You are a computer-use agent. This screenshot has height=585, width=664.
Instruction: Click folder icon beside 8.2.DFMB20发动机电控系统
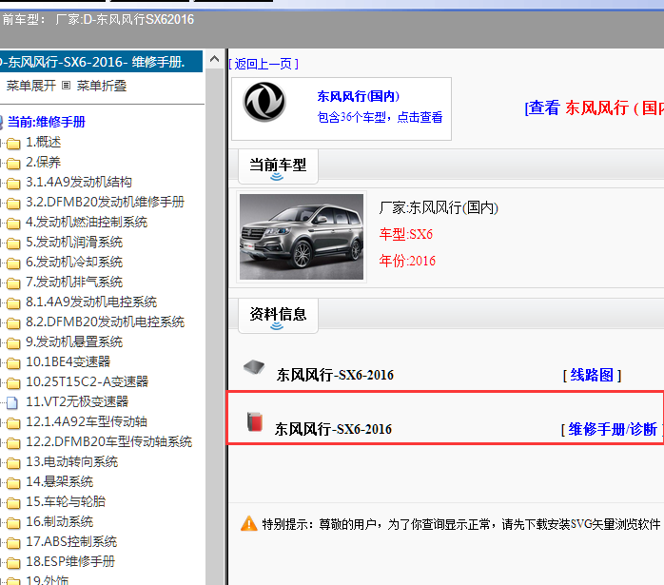tap(13, 323)
